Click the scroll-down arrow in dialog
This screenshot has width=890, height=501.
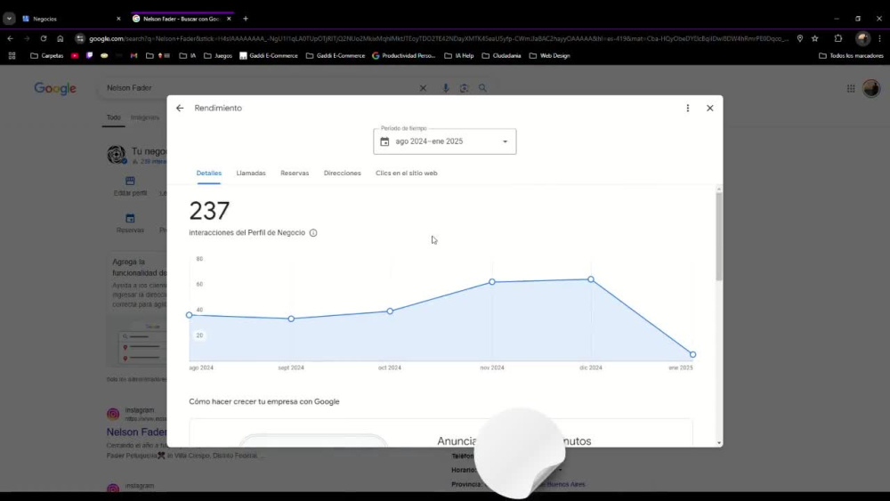point(719,442)
